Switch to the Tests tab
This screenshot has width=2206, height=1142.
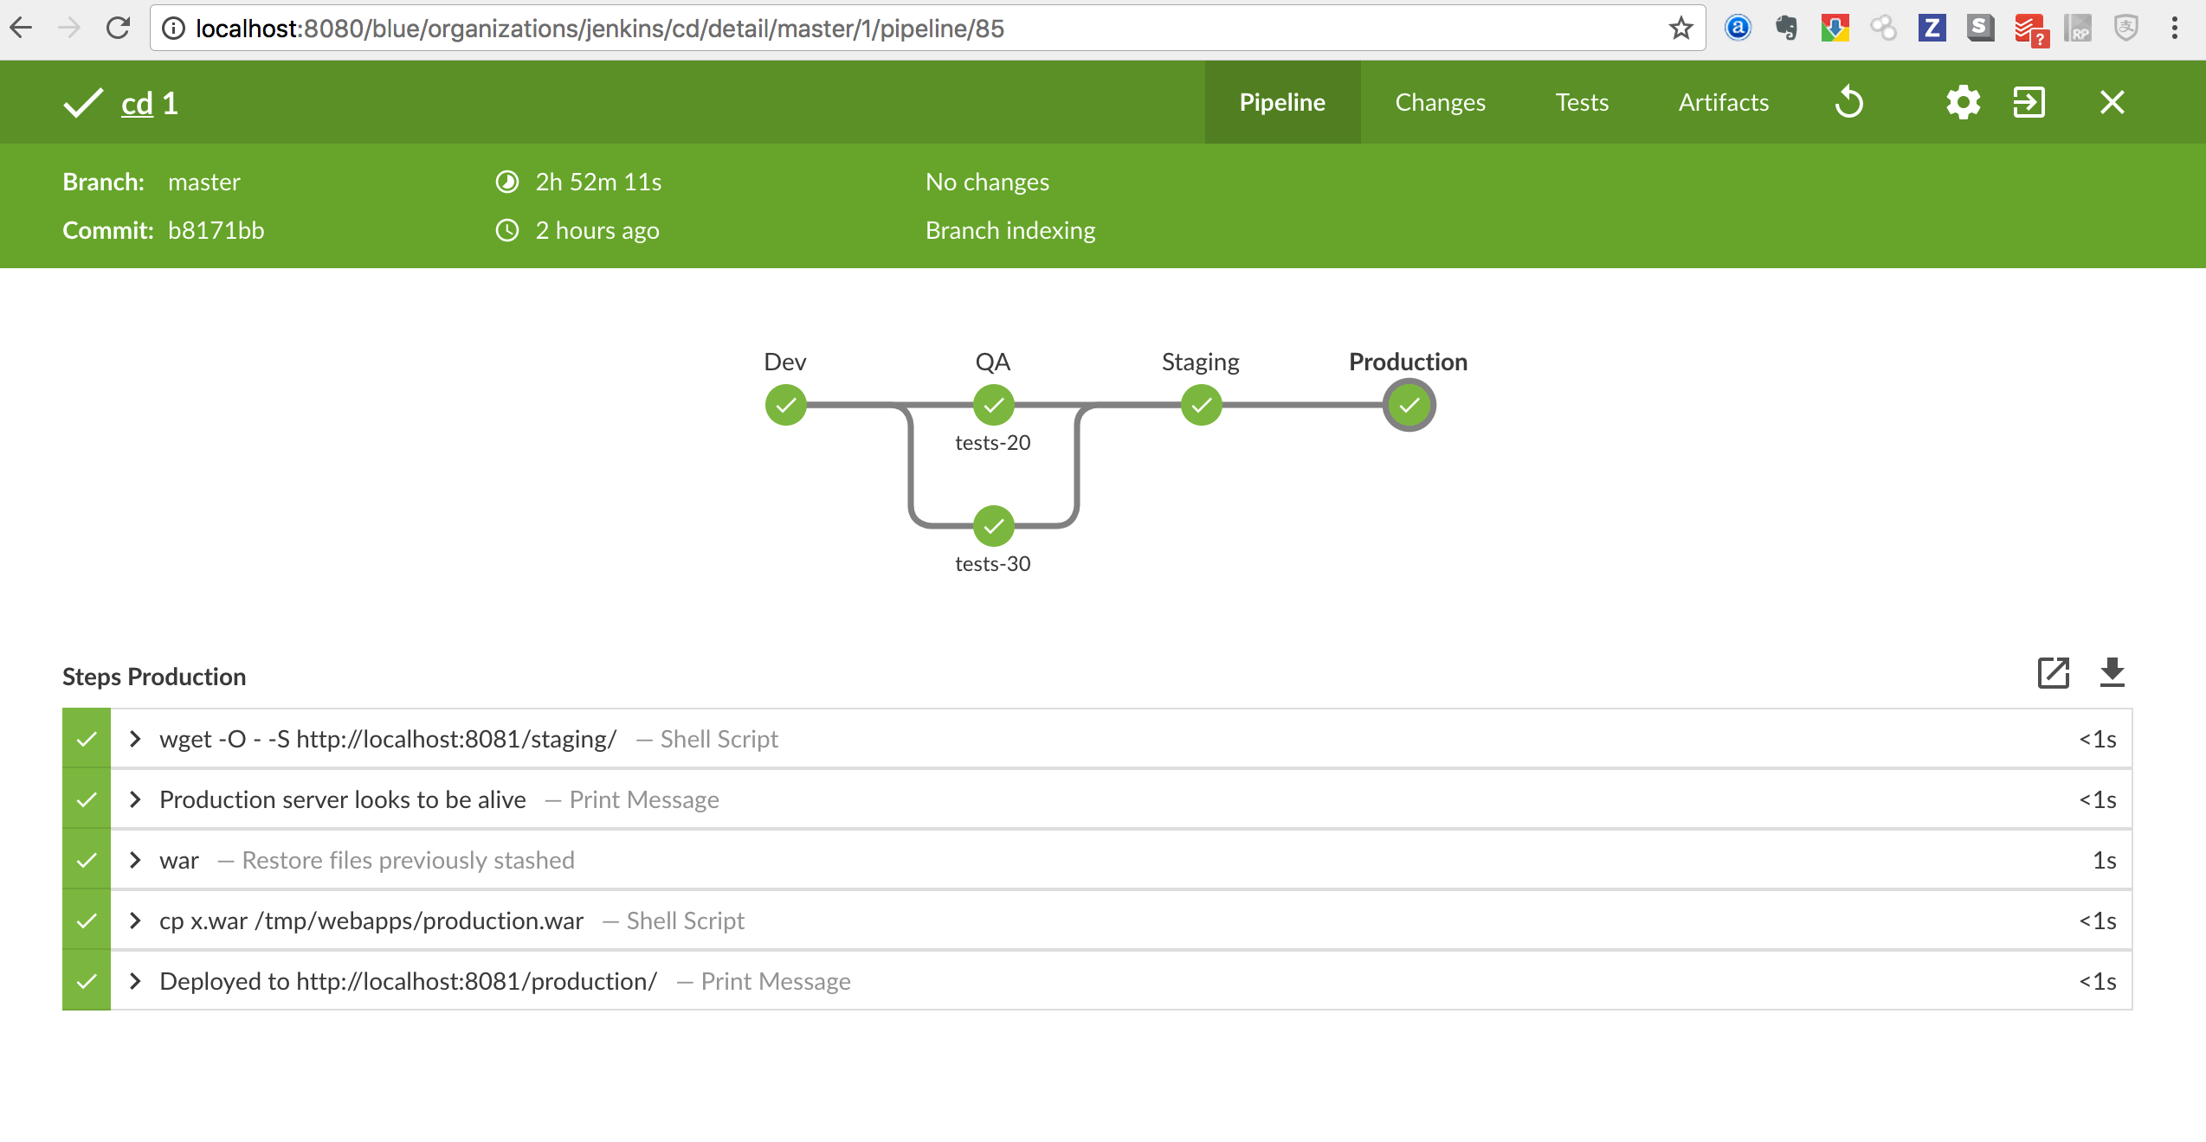point(1582,102)
